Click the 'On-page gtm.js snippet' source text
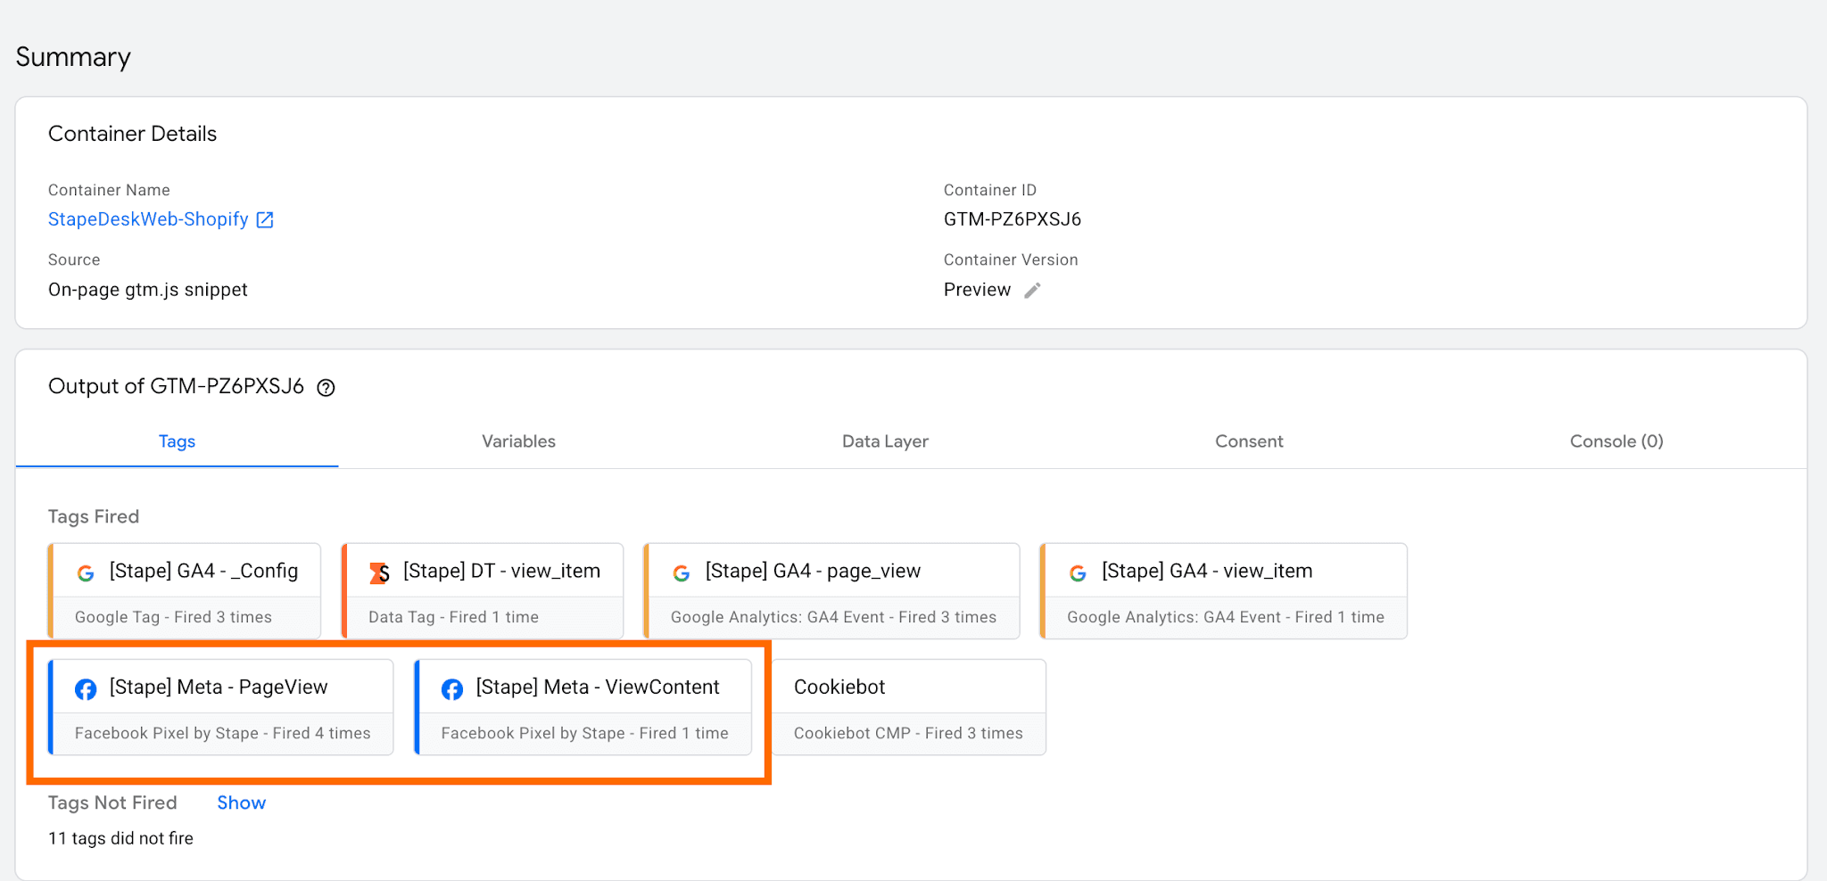The height and width of the screenshot is (881, 1827). pyautogui.click(x=148, y=290)
